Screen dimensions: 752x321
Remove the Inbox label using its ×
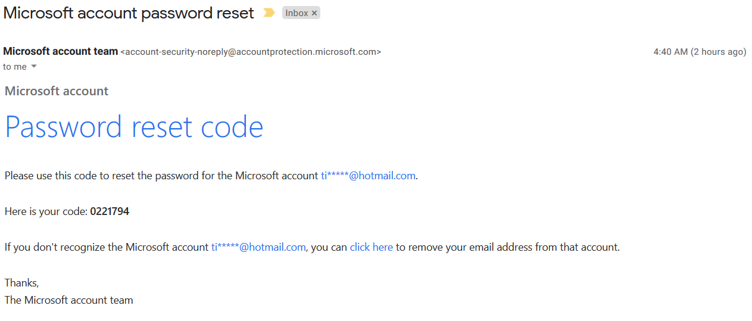click(314, 13)
